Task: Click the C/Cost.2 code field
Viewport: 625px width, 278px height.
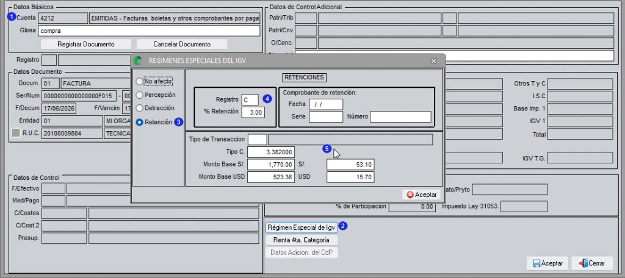Action: coord(63,226)
